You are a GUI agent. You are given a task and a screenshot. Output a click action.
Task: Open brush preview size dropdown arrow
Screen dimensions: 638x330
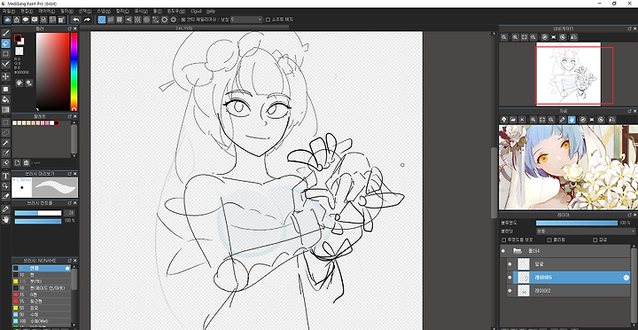[14, 179]
